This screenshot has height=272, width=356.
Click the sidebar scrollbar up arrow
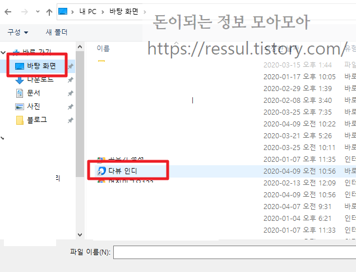click(80, 47)
